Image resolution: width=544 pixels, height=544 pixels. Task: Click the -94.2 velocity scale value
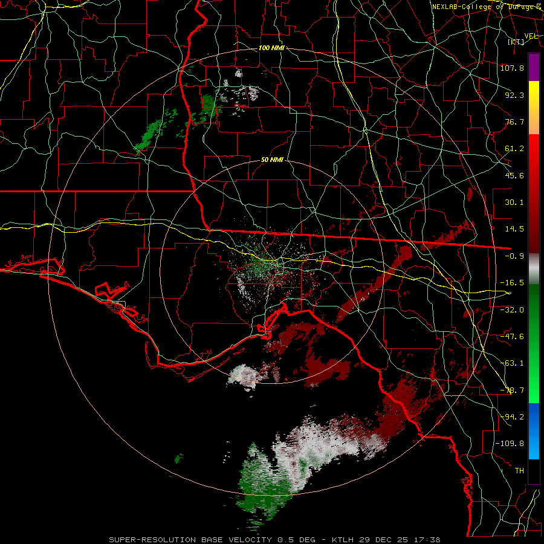click(512, 417)
